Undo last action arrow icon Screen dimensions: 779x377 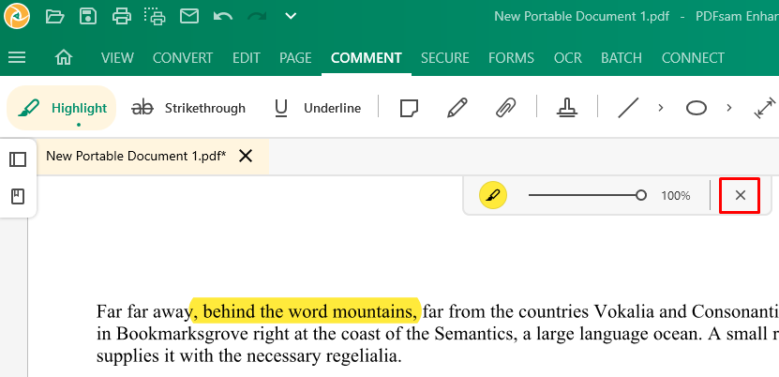click(x=223, y=16)
